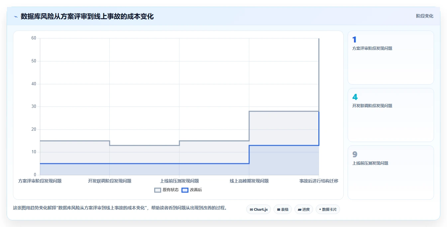The height and width of the screenshot is (227, 447).
Task: Click the description sentence below the chart
Action: pos(120,208)
